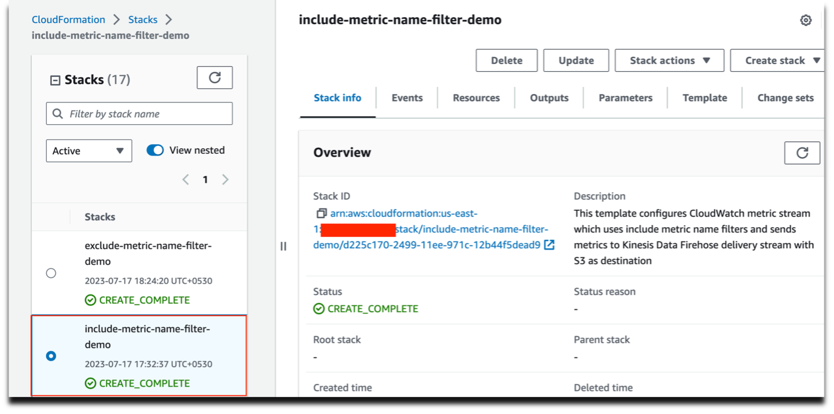The width and height of the screenshot is (834, 414).
Task: Select the include-metric-name-filter-demo stack
Action: (51, 356)
